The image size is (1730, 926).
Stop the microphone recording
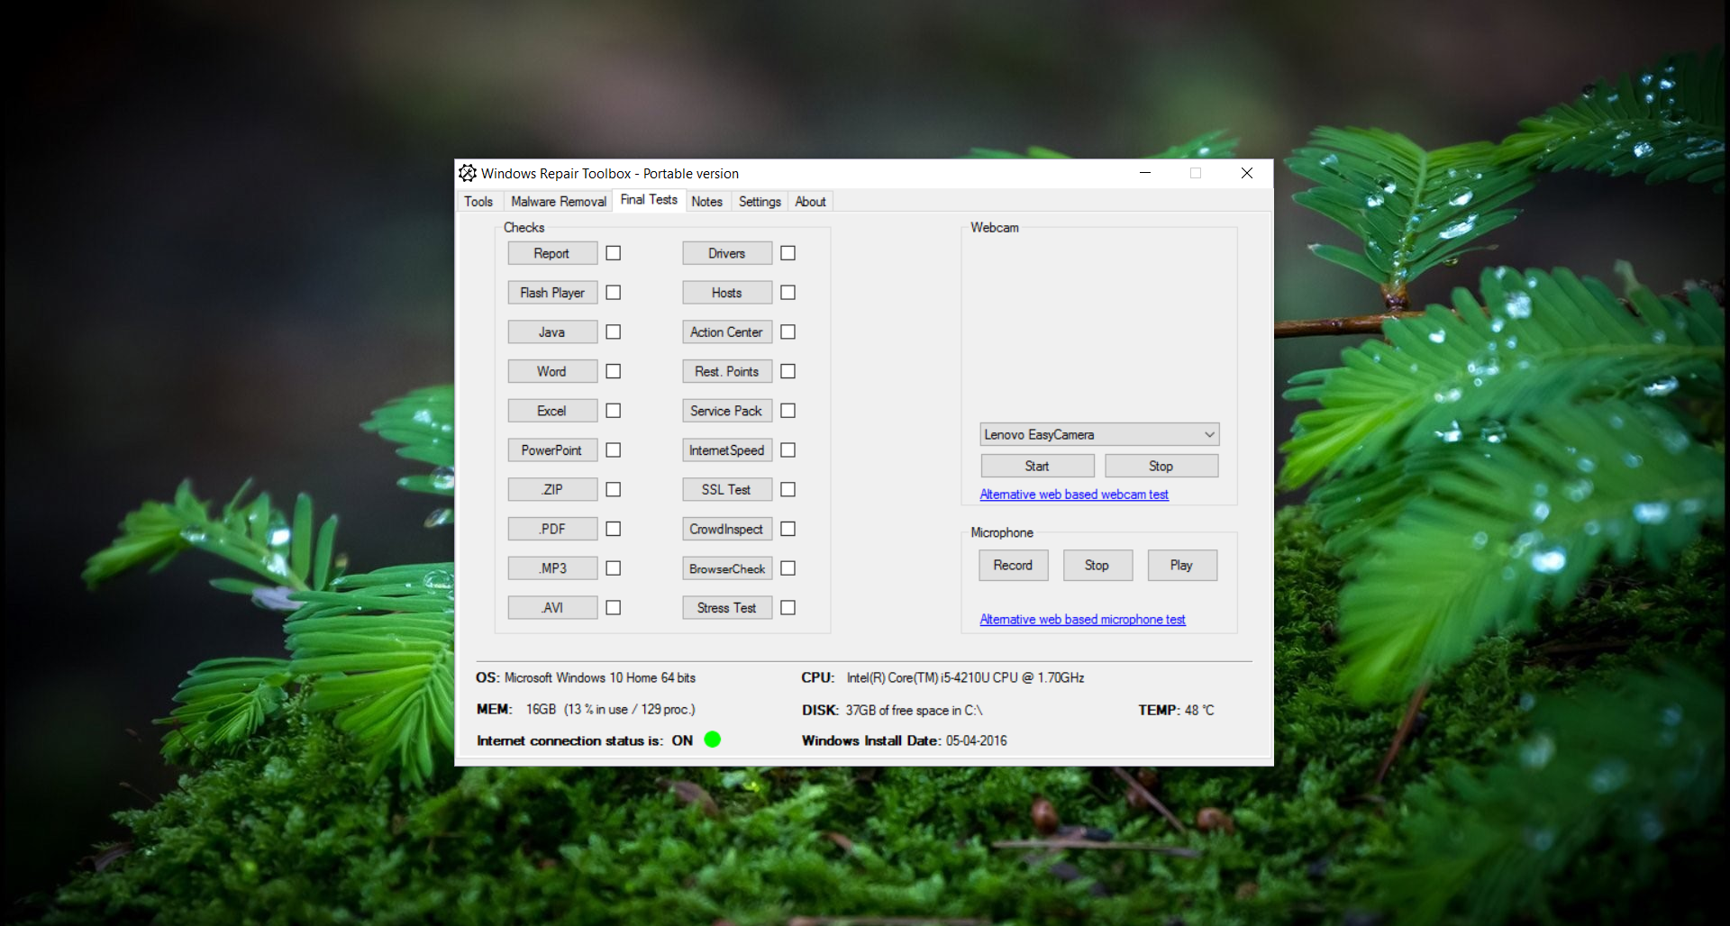[1096, 565]
